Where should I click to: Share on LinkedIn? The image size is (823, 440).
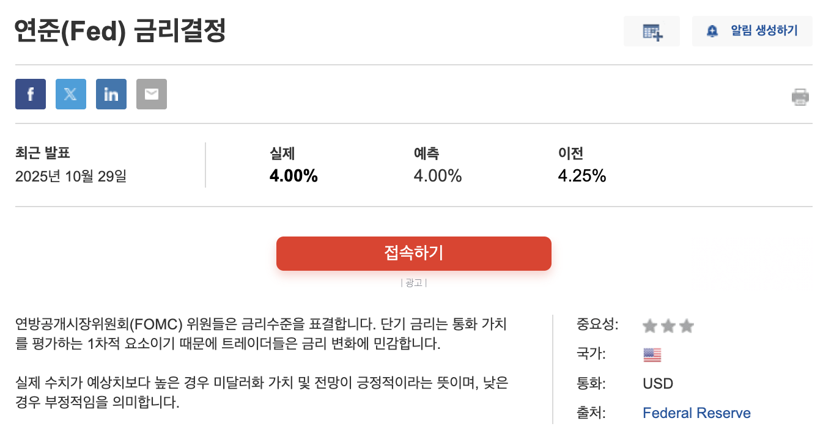[x=111, y=94]
